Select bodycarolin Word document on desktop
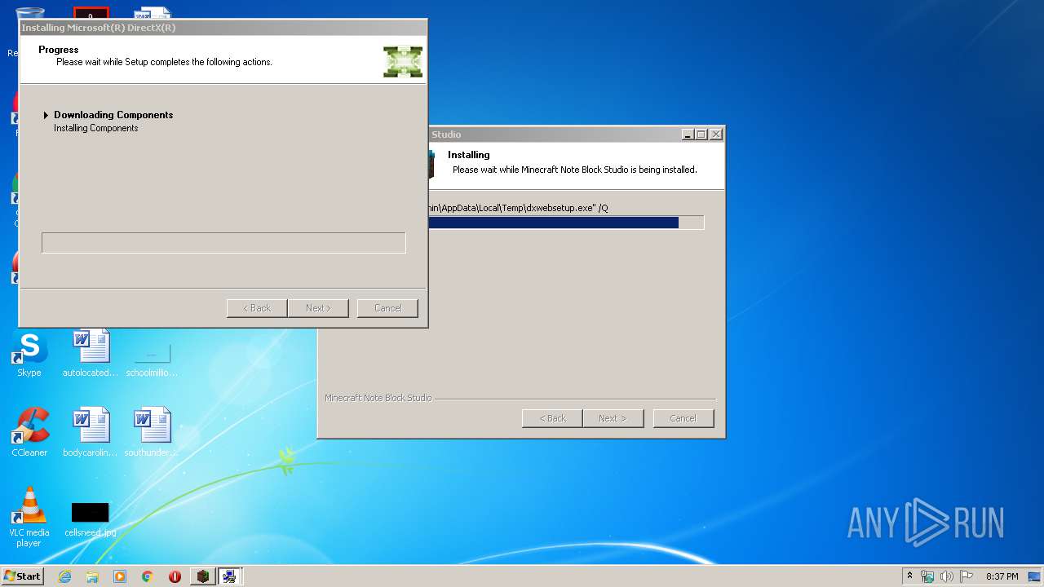The height and width of the screenshot is (587, 1044). click(x=91, y=433)
